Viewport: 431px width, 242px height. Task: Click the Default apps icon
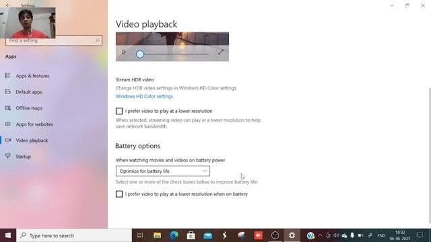tap(8, 91)
